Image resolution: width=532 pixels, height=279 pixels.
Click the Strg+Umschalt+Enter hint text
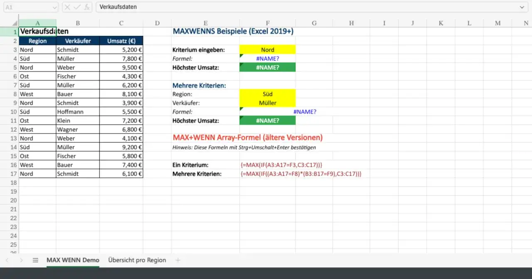coord(244,147)
